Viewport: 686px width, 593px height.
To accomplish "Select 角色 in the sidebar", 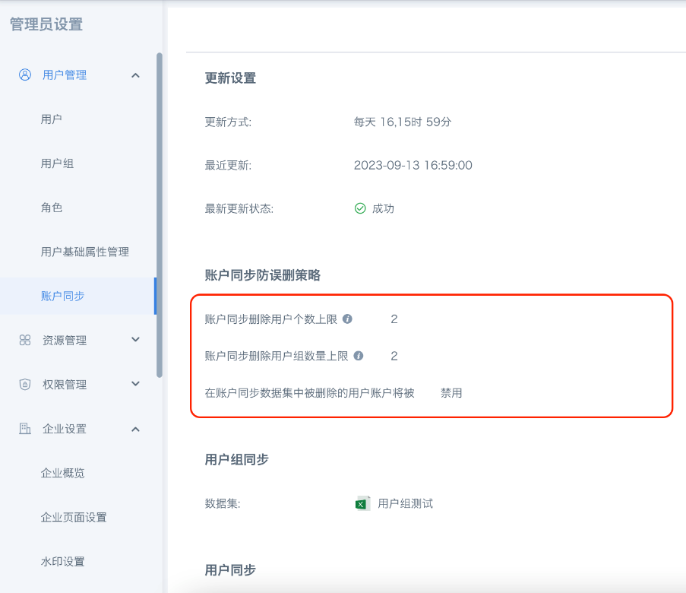I will tap(52, 208).
